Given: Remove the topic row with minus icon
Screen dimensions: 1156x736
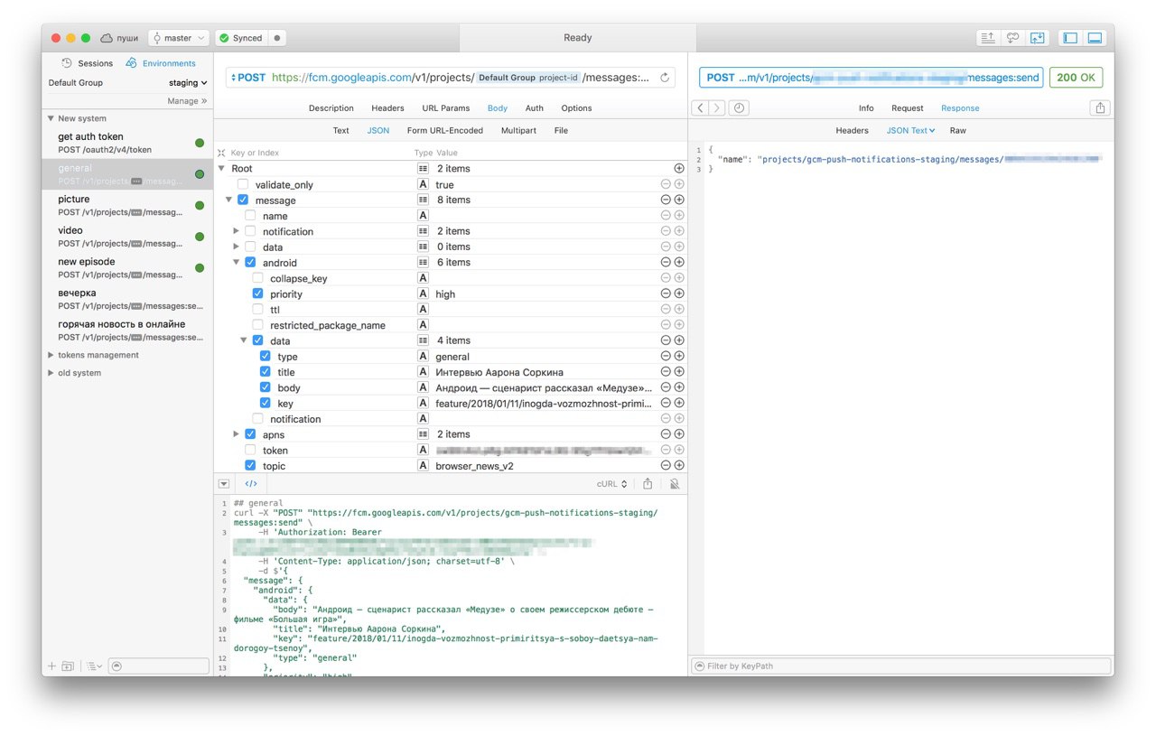Looking at the screenshot, I should tap(666, 466).
